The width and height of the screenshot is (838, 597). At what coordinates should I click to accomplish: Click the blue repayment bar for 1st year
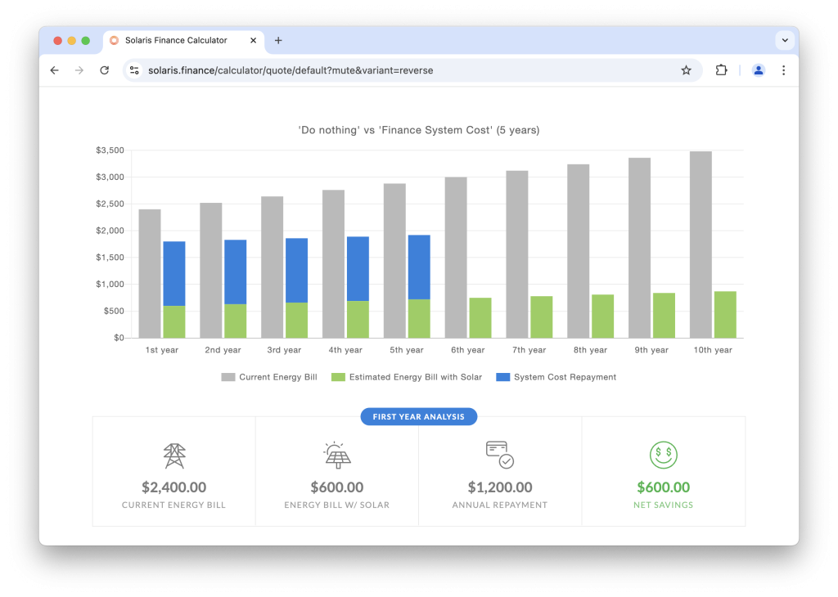coord(173,273)
